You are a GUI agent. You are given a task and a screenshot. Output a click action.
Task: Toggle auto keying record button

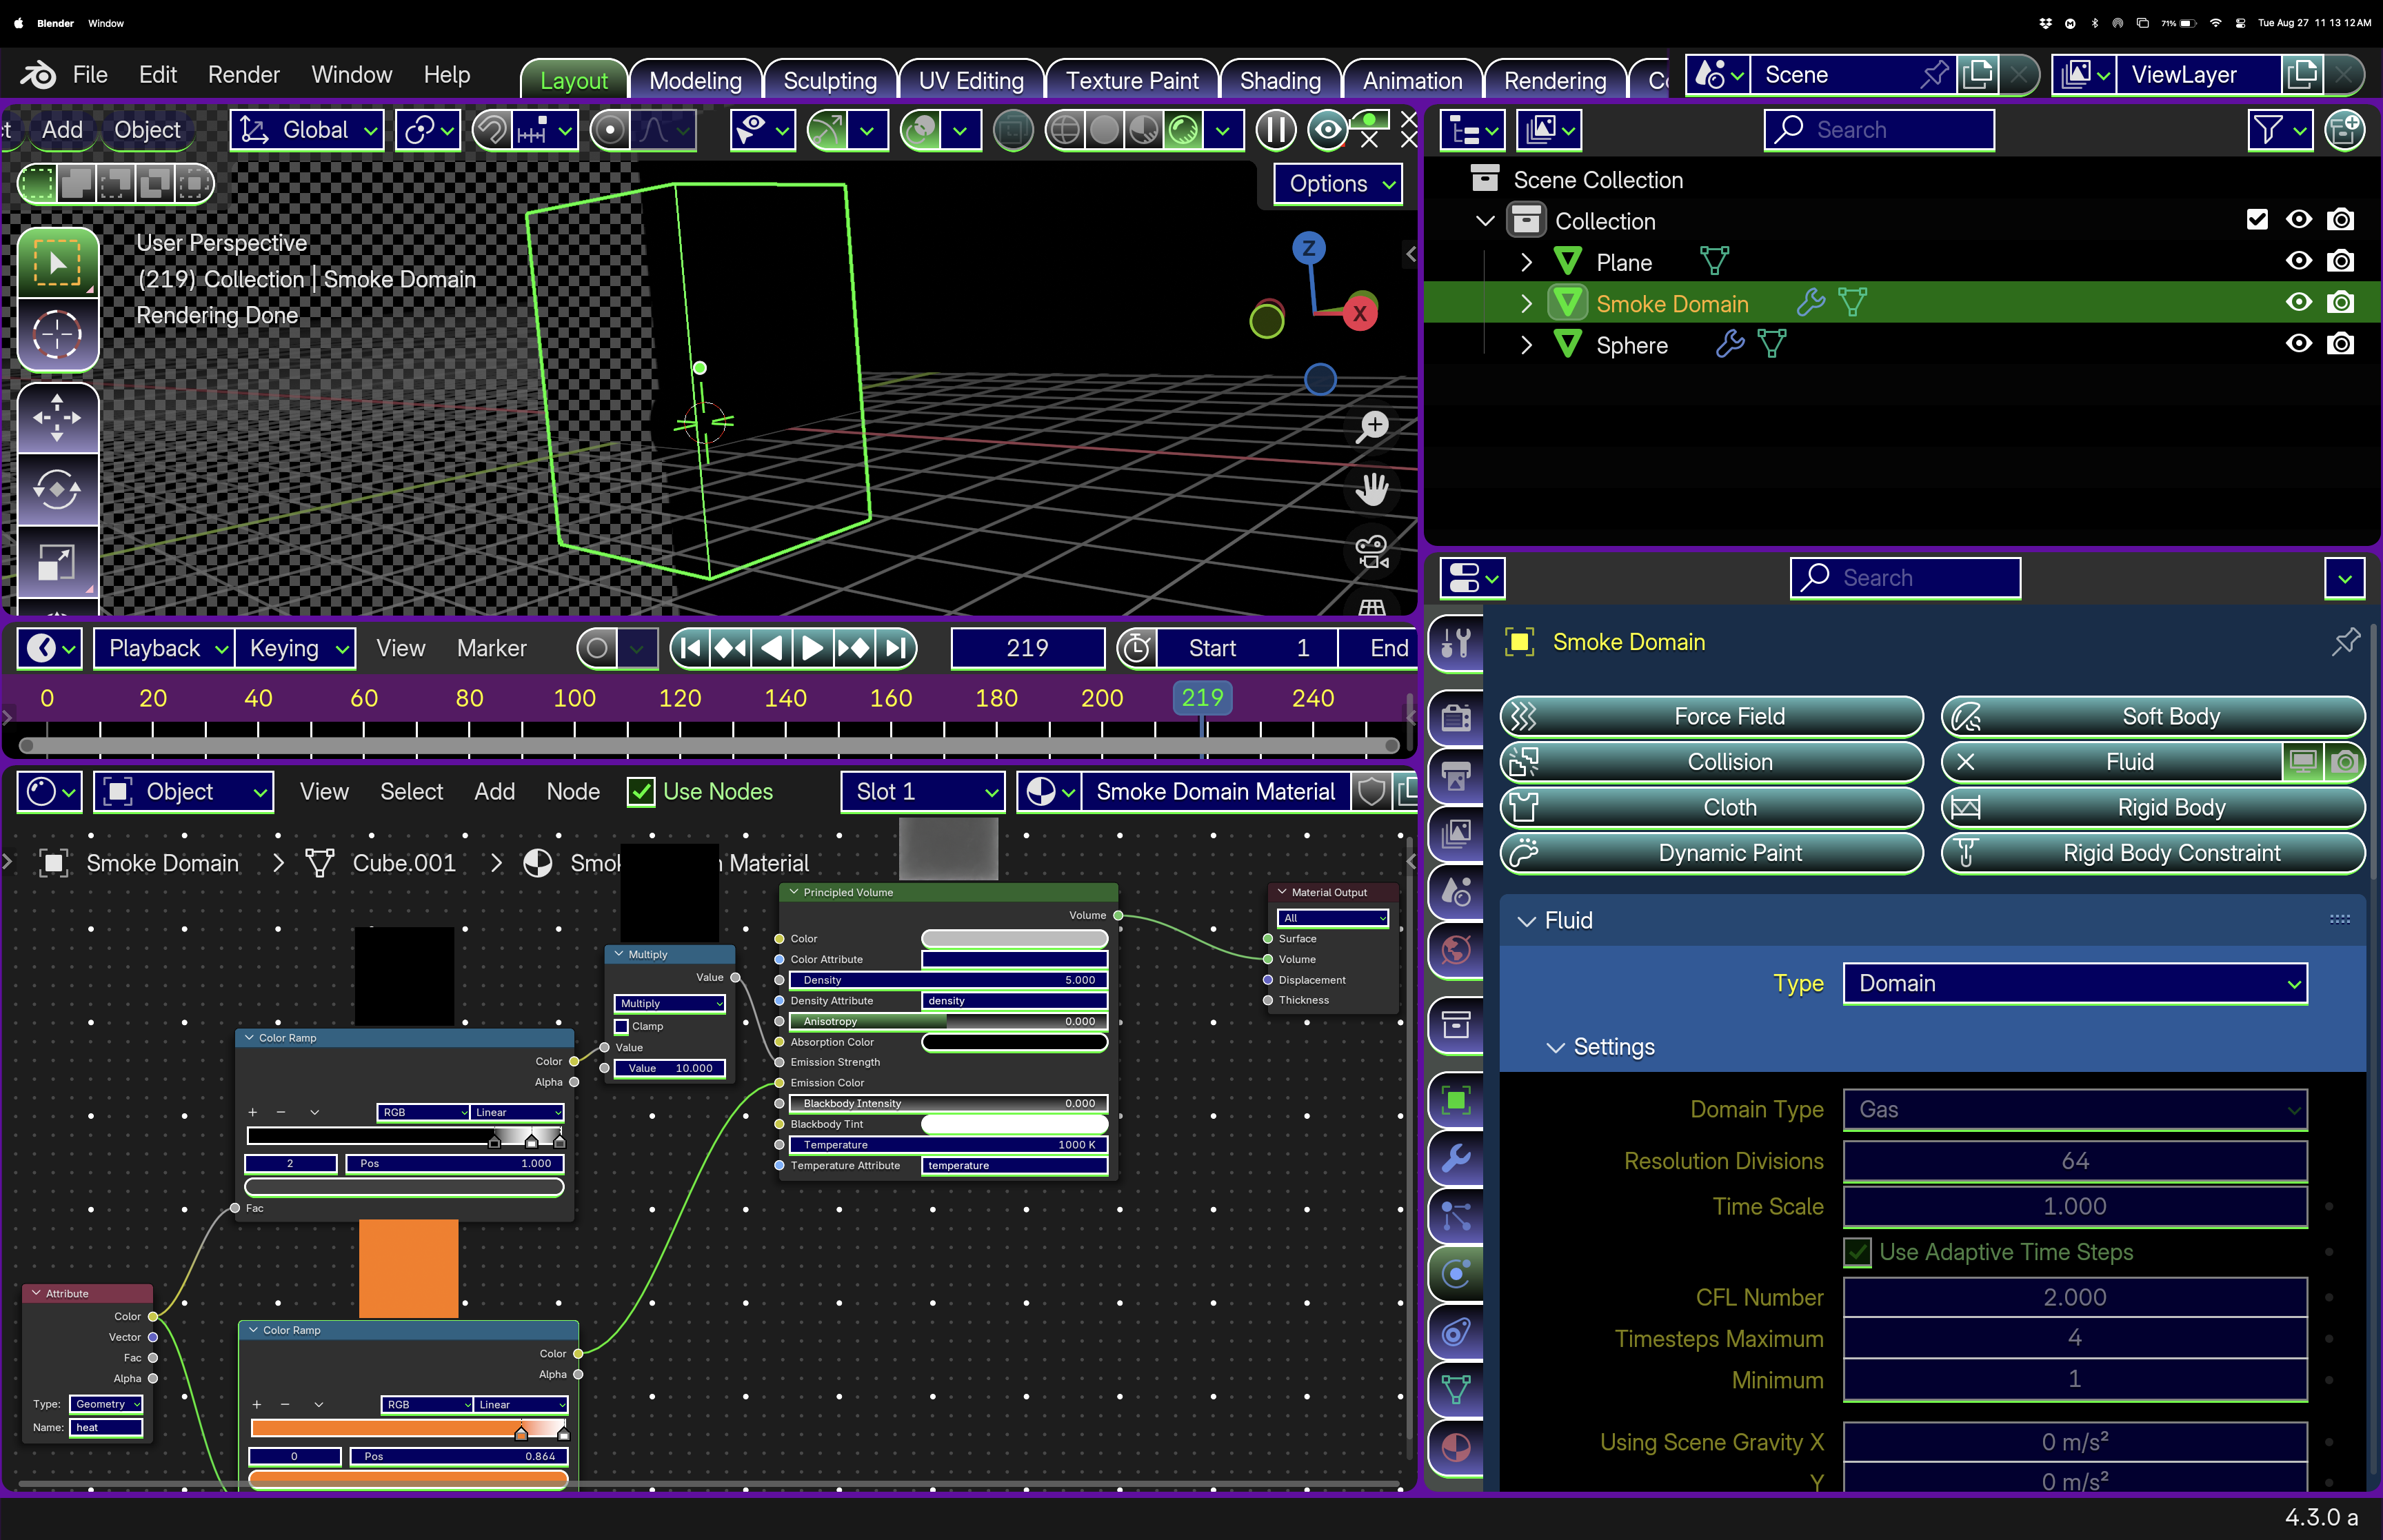pos(597,648)
